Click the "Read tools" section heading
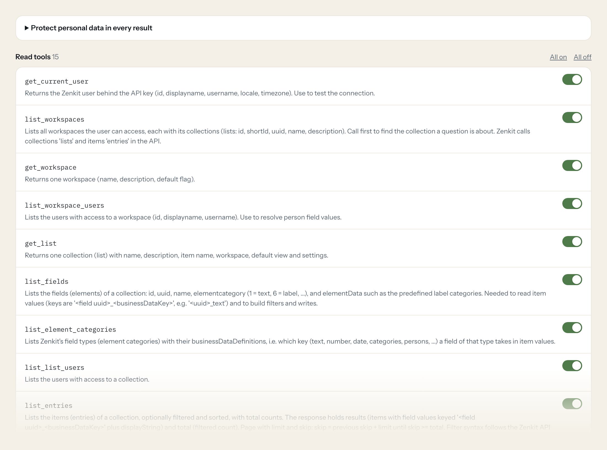Viewport: 607px width, 450px height. click(x=33, y=57)
